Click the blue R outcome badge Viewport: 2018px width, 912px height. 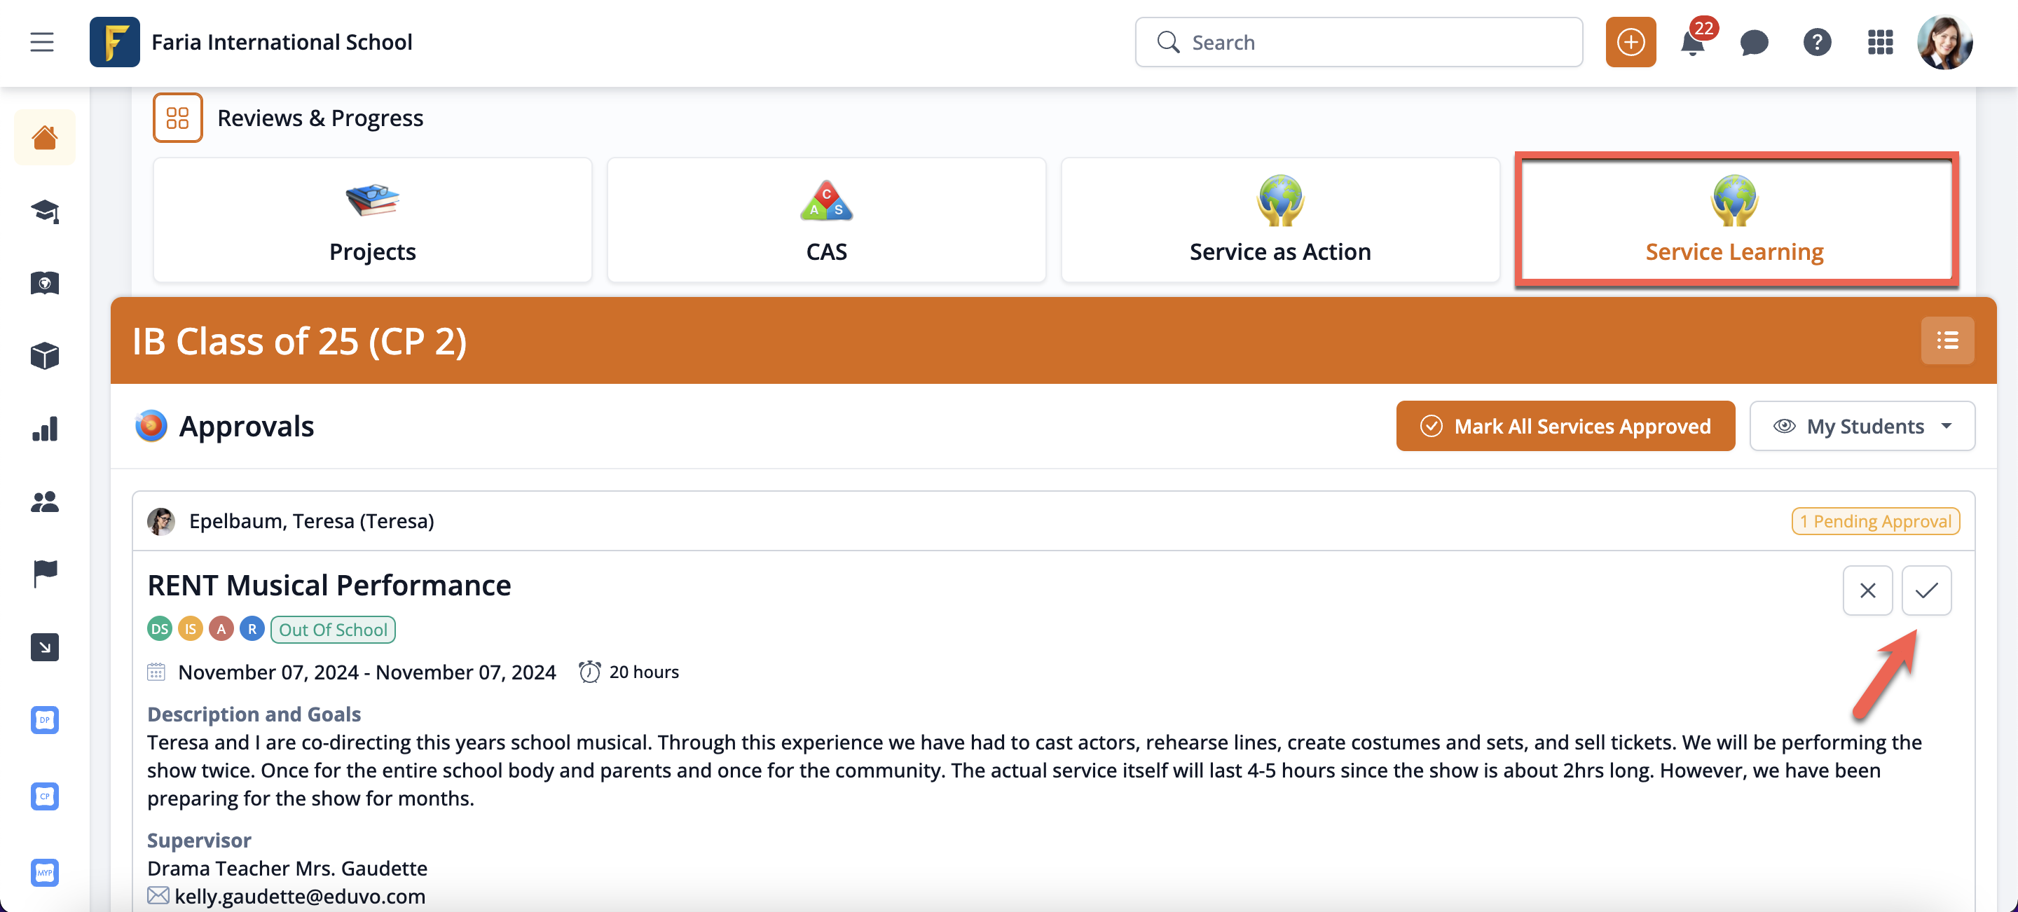click(x=252, y=628)
